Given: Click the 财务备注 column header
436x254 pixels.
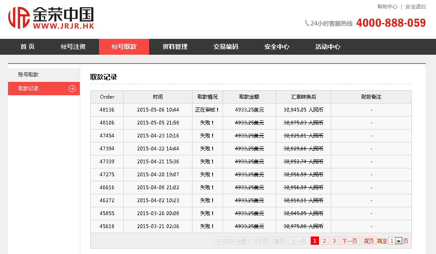Looking at the screenshot, I should 371,97.
